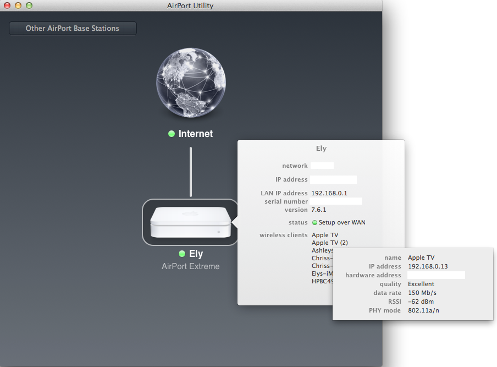This screenshot has width=497, height=367.
Task: Click the Excellent quality value
Action: point(421,284)
